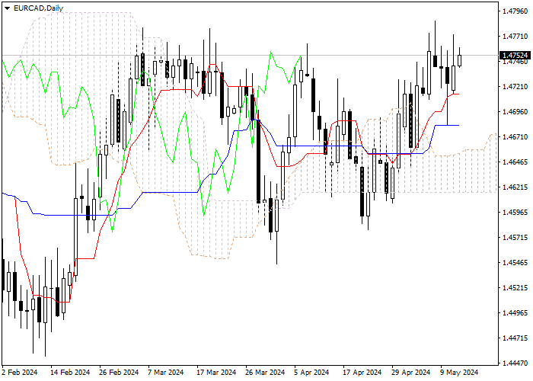Screen dimensions: 533x381
Task: Click the 2 Feb 2024 date label
Action: pos(20,373)
